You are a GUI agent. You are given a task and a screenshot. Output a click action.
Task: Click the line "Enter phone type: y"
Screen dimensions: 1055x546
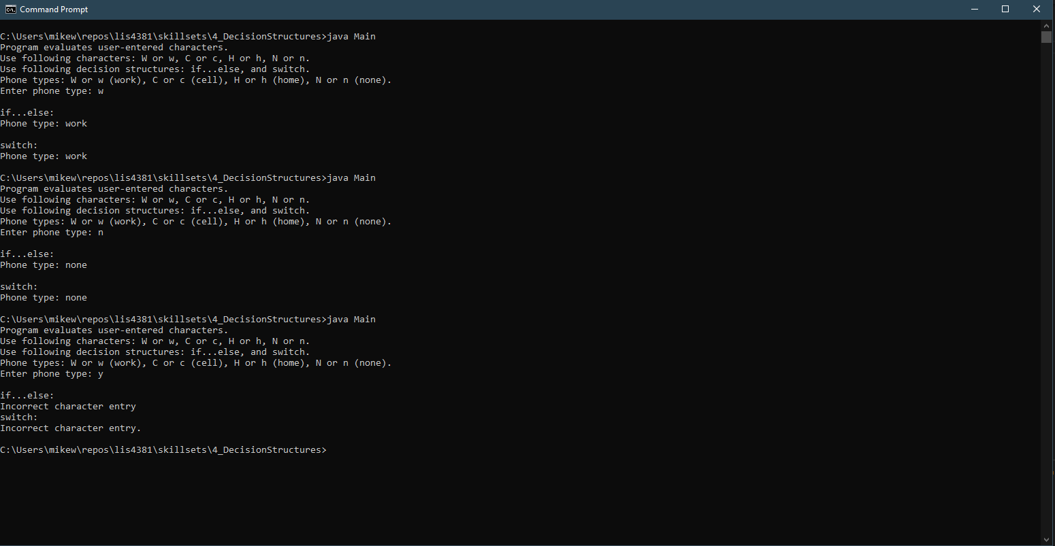click(x=52, y=374)
